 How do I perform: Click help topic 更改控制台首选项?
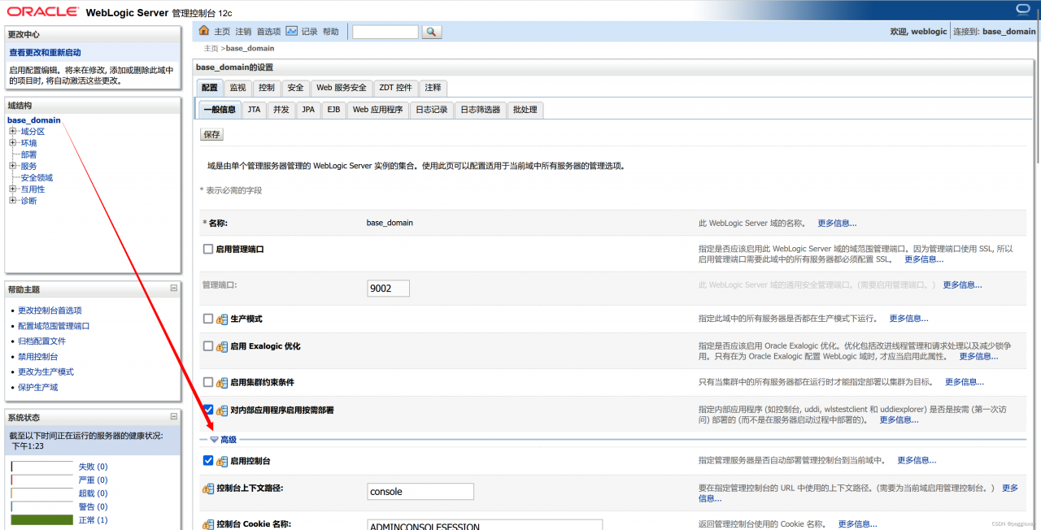click(50, 311)
